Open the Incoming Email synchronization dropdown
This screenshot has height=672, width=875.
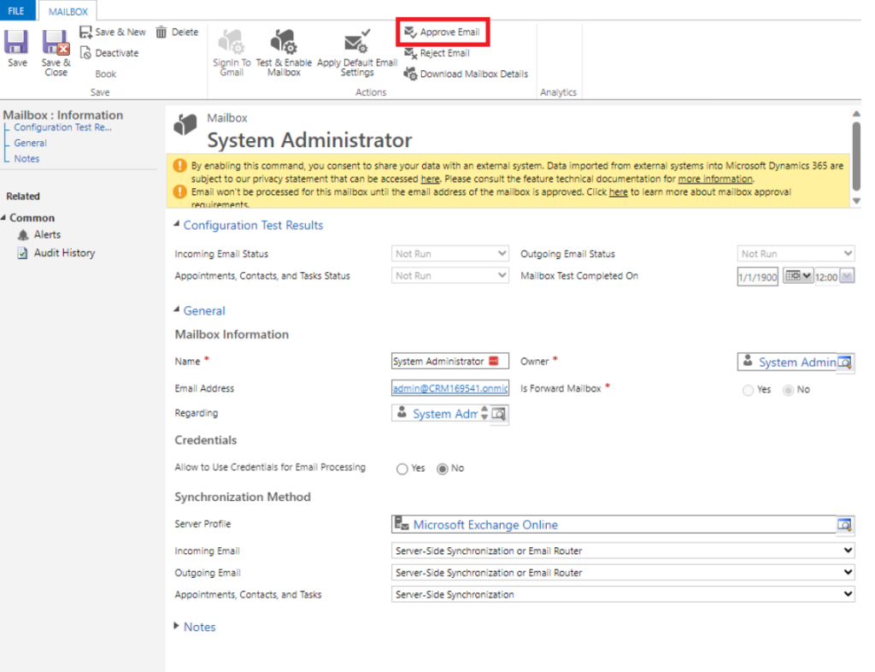tap(848, 551)
